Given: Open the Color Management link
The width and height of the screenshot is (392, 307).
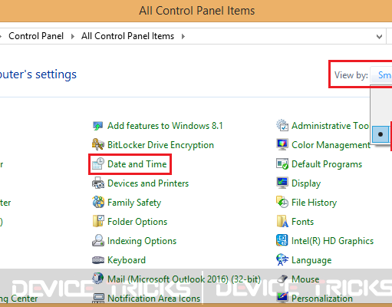Looking at the screenshot, I should point(331,145).
